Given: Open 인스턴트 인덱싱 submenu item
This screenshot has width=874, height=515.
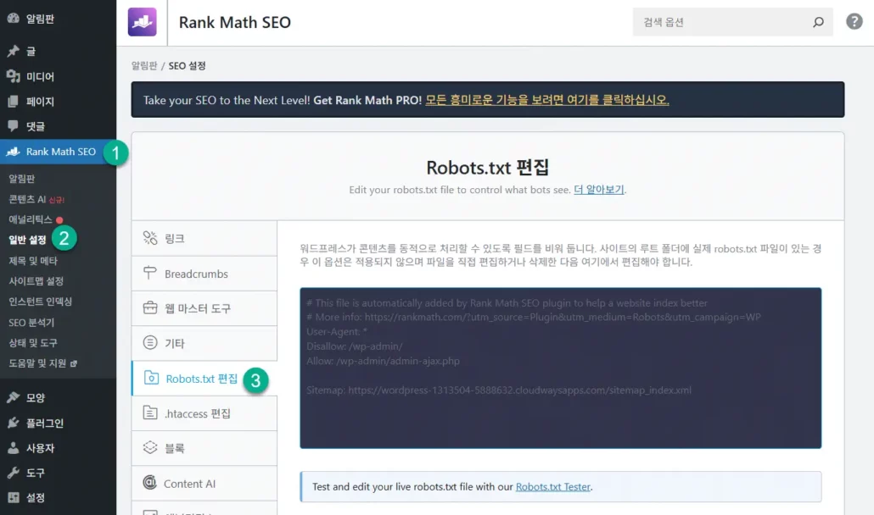Looking at the screenshot, I should click(40, 302).
